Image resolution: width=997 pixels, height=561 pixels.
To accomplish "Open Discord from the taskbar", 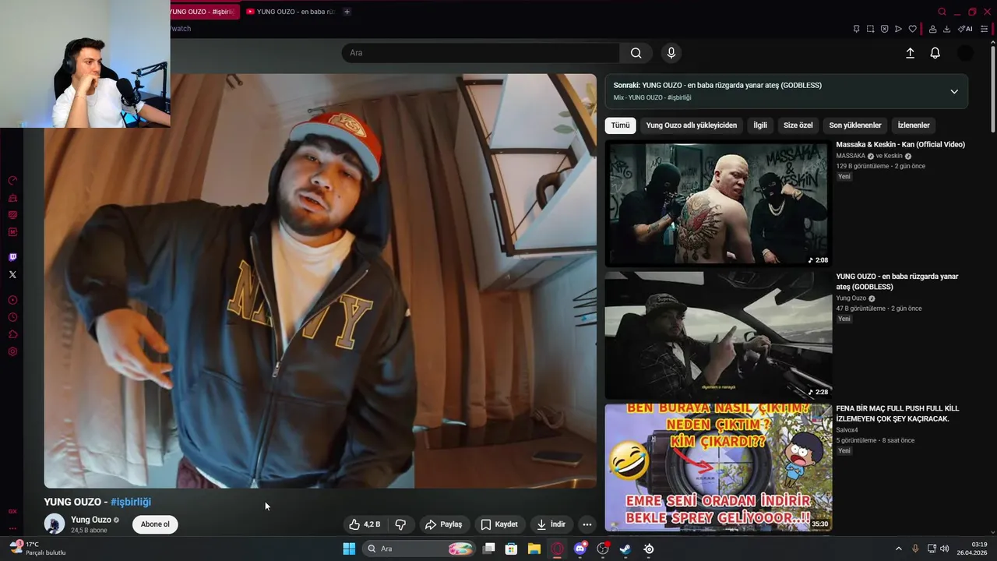I will click(x=580, y=549).
